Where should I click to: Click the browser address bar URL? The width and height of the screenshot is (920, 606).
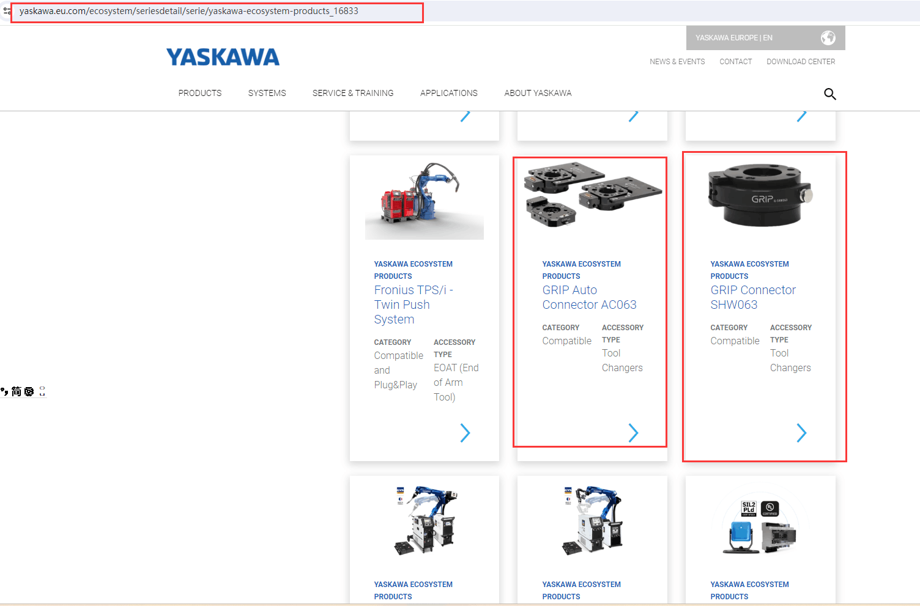click(189, 11)
